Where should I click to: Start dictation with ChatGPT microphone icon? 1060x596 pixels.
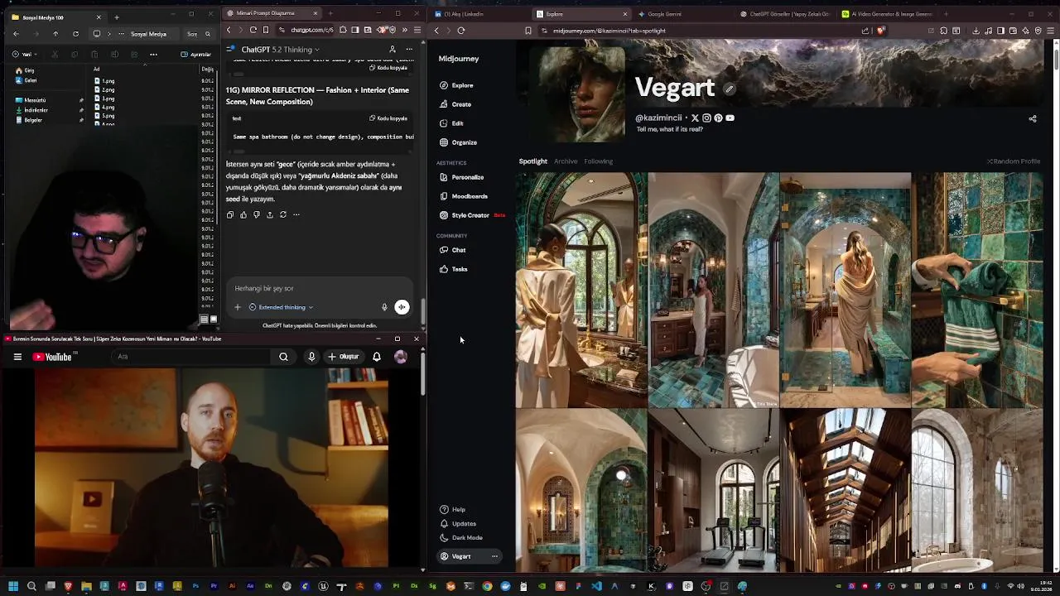(384, 307)
